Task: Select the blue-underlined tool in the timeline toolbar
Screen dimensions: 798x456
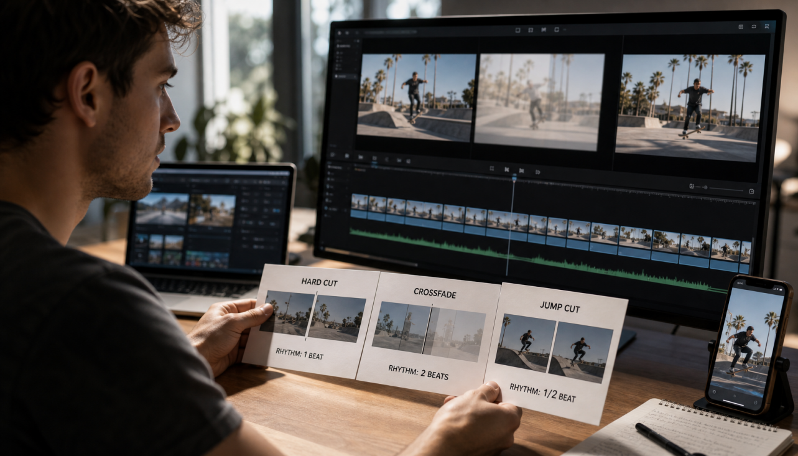Action: tap(374, 159)
